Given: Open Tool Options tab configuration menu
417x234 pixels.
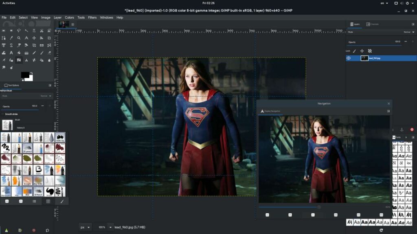Looking at the screenshot, I should (50, 85).
